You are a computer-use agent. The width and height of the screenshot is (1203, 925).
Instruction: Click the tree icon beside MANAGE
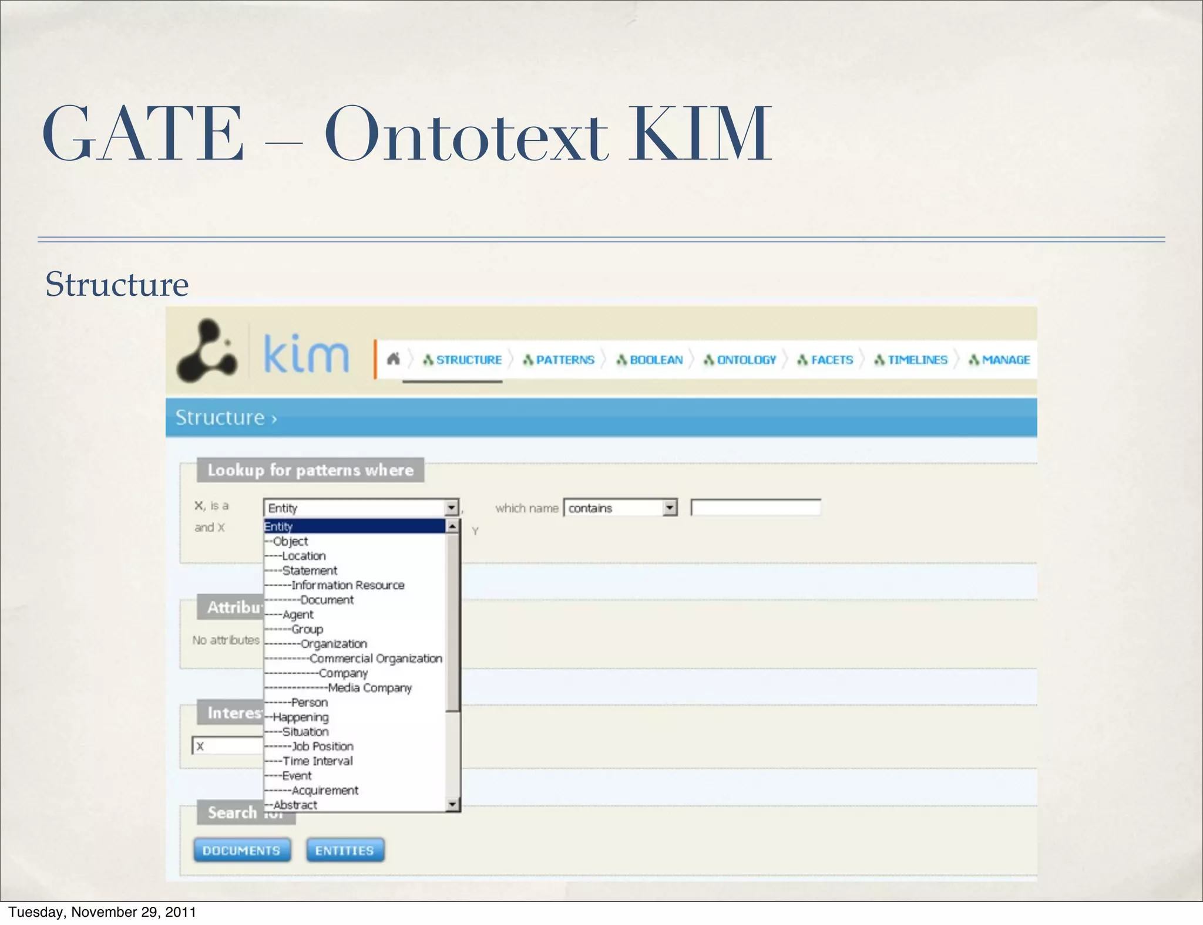pyautogui.click(x=973, y=360)
